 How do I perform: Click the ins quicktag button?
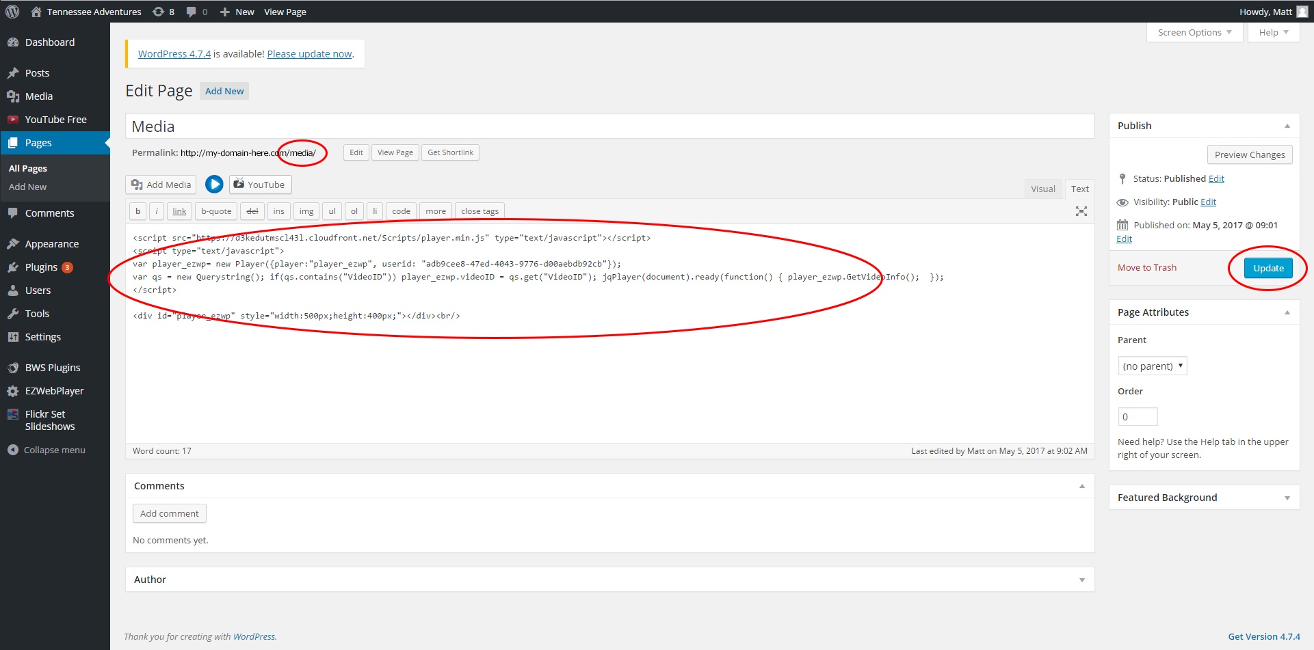point(279,211)
